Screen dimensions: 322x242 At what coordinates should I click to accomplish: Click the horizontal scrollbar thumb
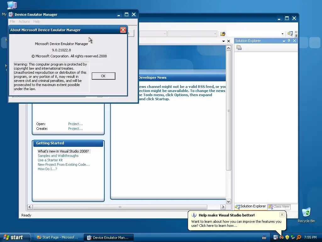pyautogui.click(x=120, y=207)
